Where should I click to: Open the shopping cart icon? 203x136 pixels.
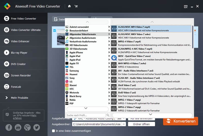pyautogui.click(x=76, y=6)
